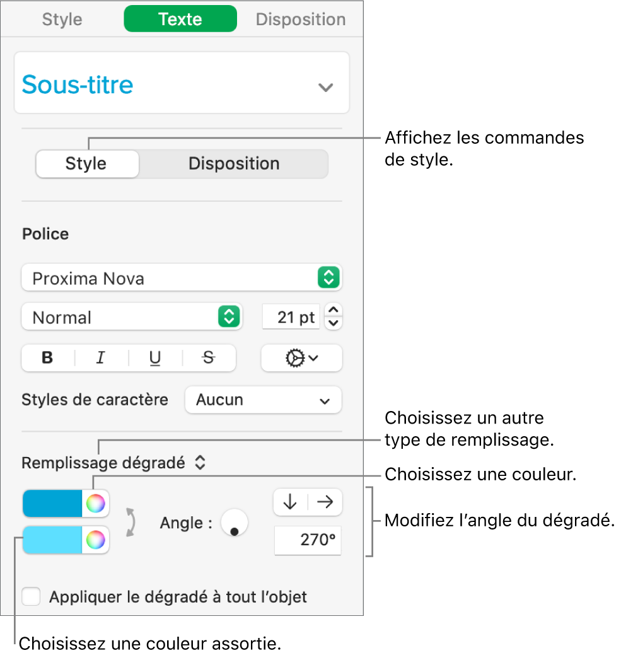Toggle the Underline formatting icon
Viewport: 621px width, 660px height.
pyautogui.click(x=154, y=358)
